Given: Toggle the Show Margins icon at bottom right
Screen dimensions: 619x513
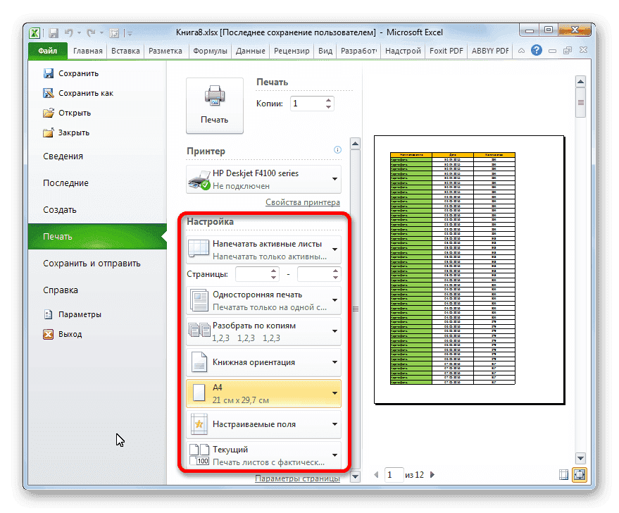Looking at the screenshot, I should pos(562,475).
